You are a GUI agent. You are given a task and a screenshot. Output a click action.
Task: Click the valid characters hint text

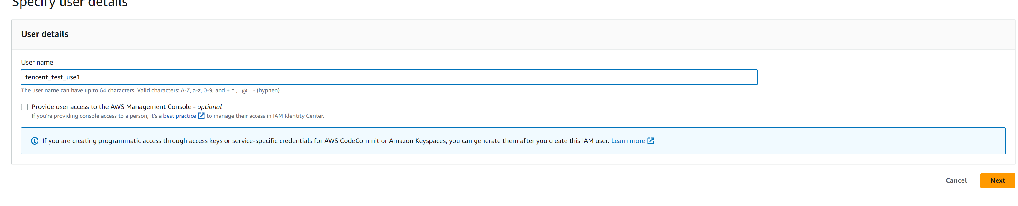pos(150,91)
